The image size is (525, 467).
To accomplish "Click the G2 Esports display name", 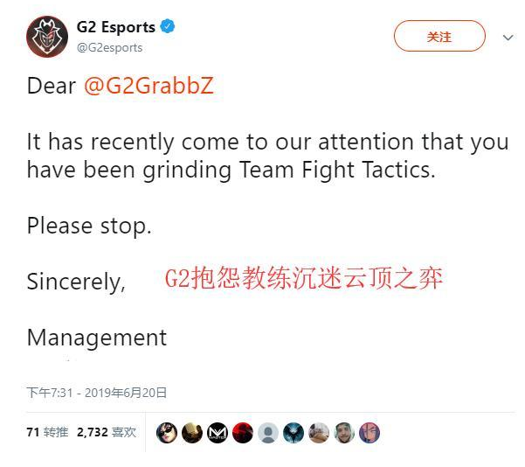I will (116, 27).
